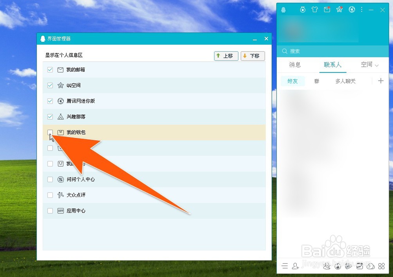393x277 pixels.
Task: Open the four-squares app manager icon
Action: pos(382,266)
